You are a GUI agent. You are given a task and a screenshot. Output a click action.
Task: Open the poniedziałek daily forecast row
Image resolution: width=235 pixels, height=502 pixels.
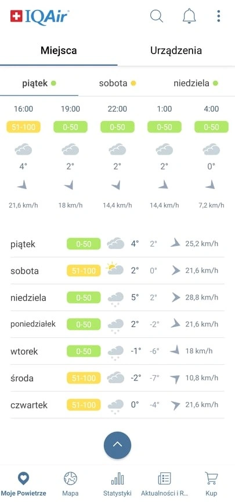coord(117,324)
